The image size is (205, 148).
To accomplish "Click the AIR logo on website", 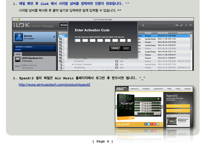I will [122, 89].
